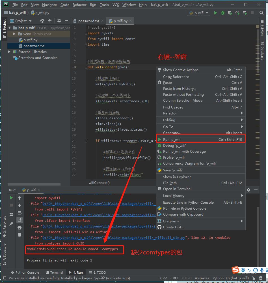This screenshot has width=268, height=283.
Task: Choose Debug 'p_wifi' in context menu
Action: pos(201,146)
